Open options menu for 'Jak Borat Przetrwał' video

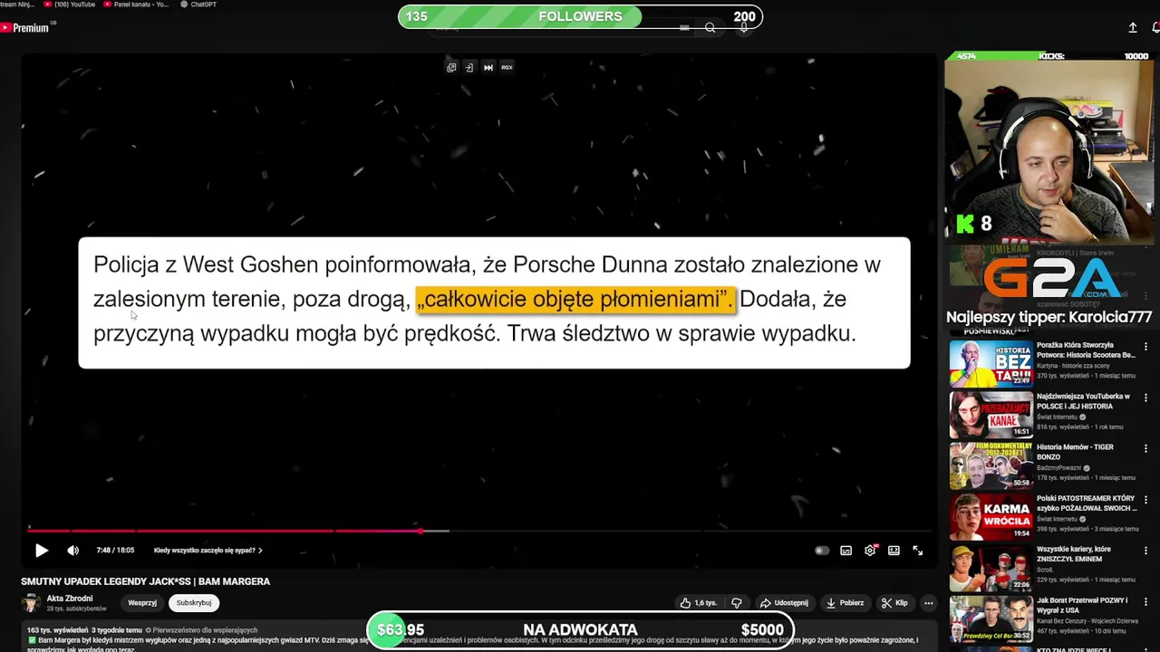click(1145, 601)
